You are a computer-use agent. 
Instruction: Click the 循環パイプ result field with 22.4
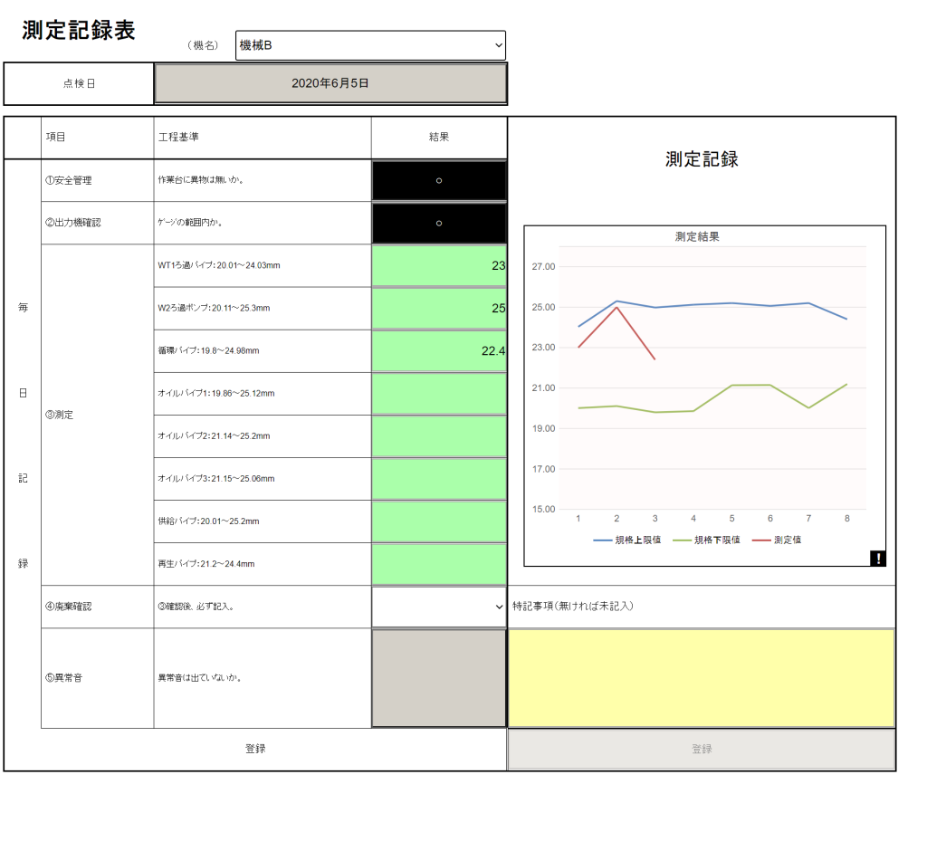click(x=439, y=351)
